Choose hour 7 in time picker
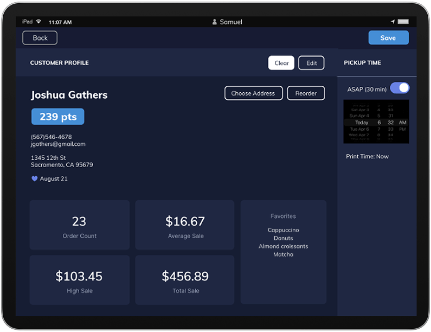 point(379,129)
